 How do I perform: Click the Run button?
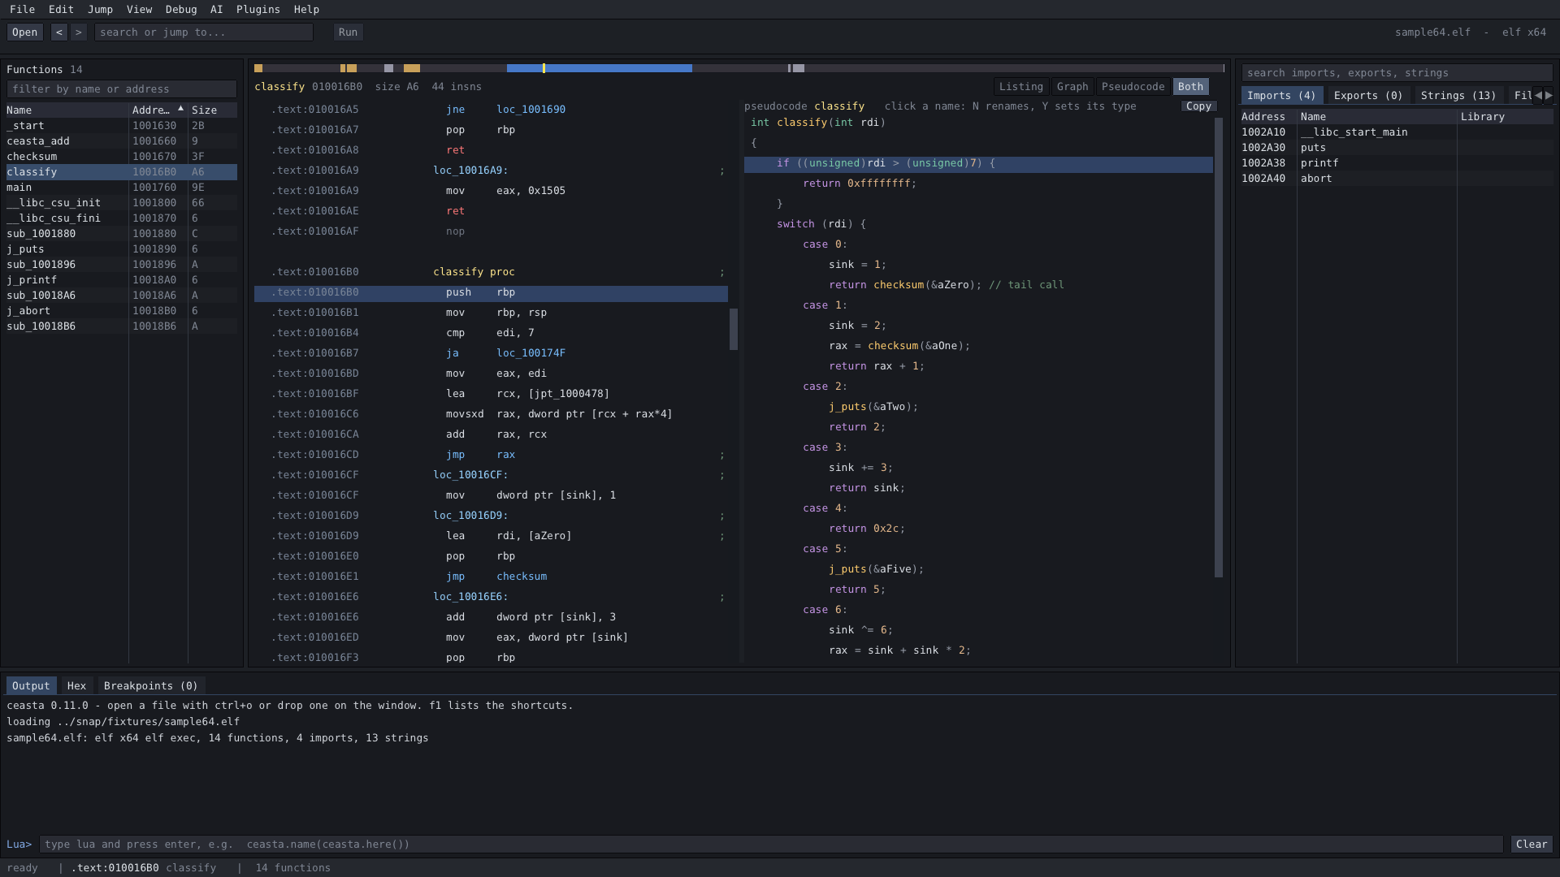tap(348, 32)
